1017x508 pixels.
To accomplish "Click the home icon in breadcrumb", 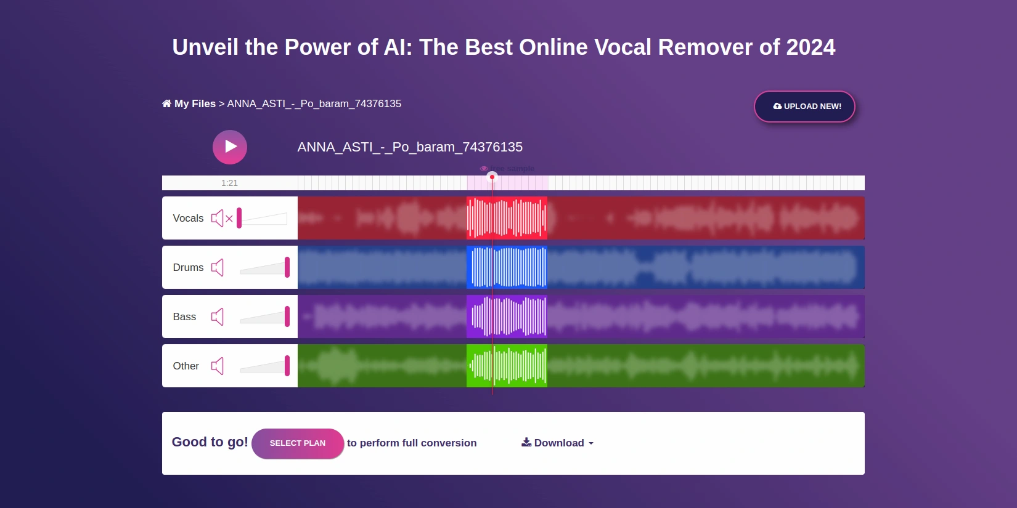I will tap(166, 103).
